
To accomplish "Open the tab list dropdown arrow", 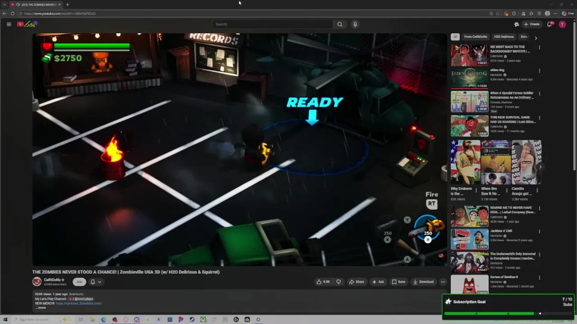I will (5, 4).
